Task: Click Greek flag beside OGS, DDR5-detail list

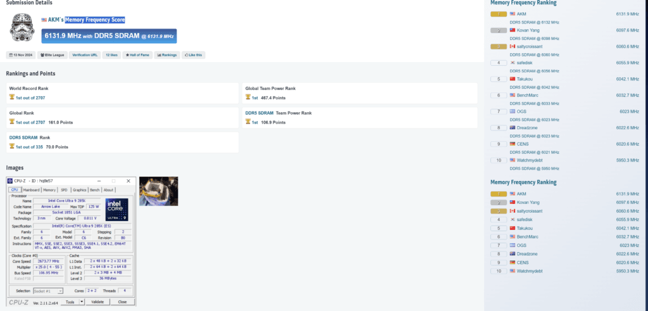Action: (x=513, y=111)
